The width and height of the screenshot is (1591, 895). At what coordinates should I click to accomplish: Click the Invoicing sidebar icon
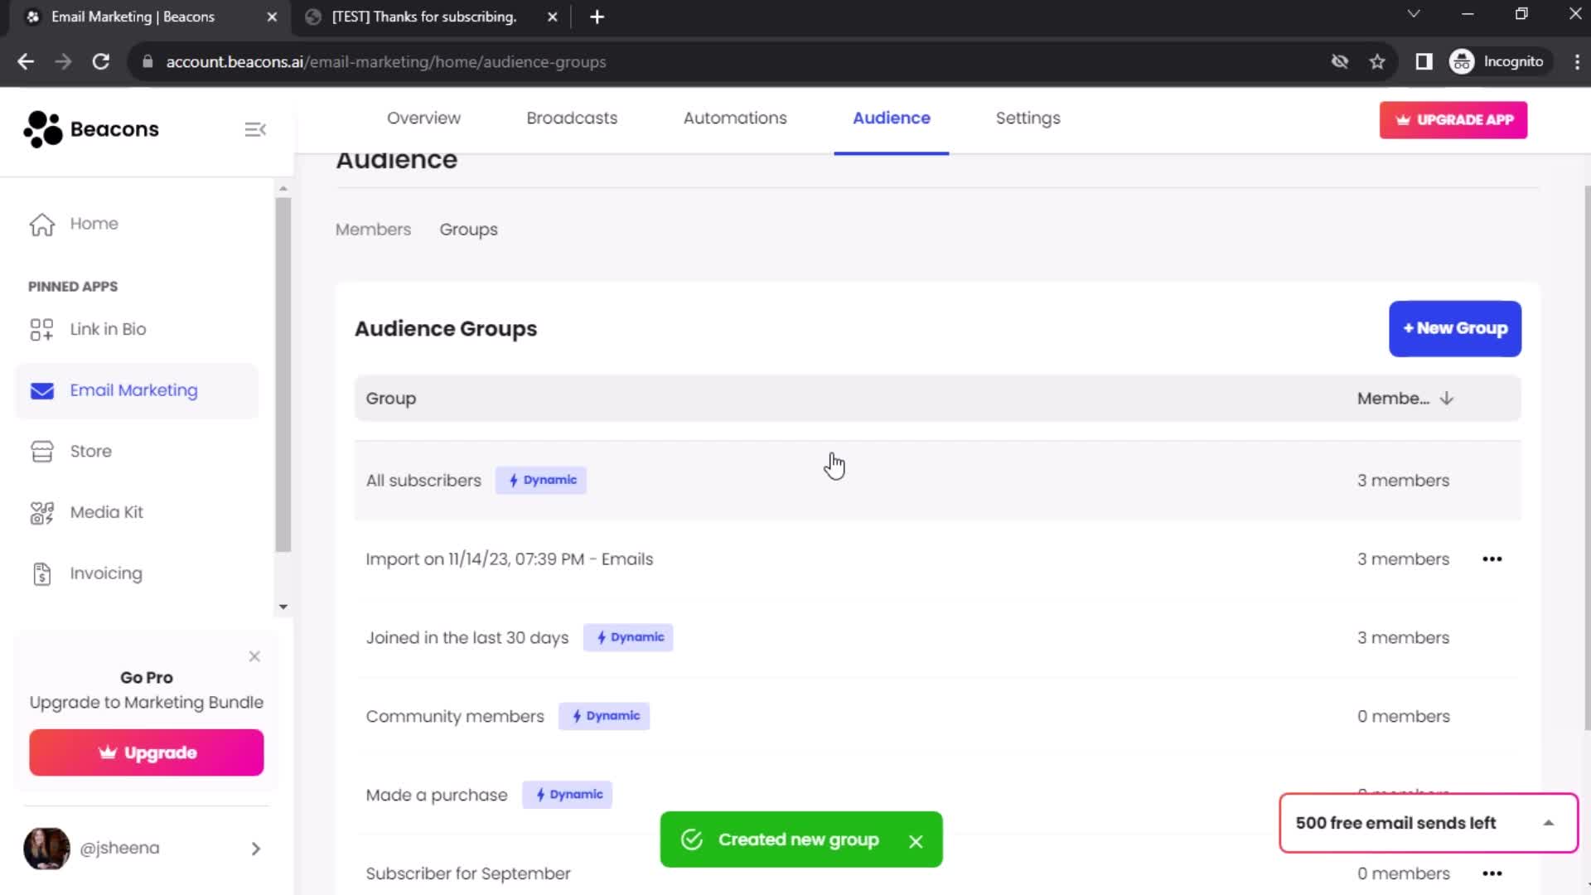click(41, 572)
